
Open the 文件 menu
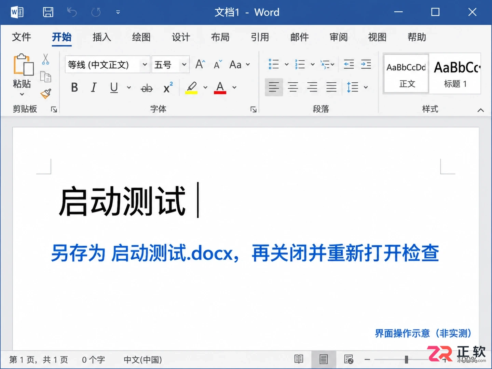(x=22, y=37)
